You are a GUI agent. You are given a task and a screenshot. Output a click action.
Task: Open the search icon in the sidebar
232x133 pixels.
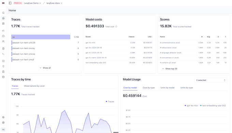pos(3,13)
